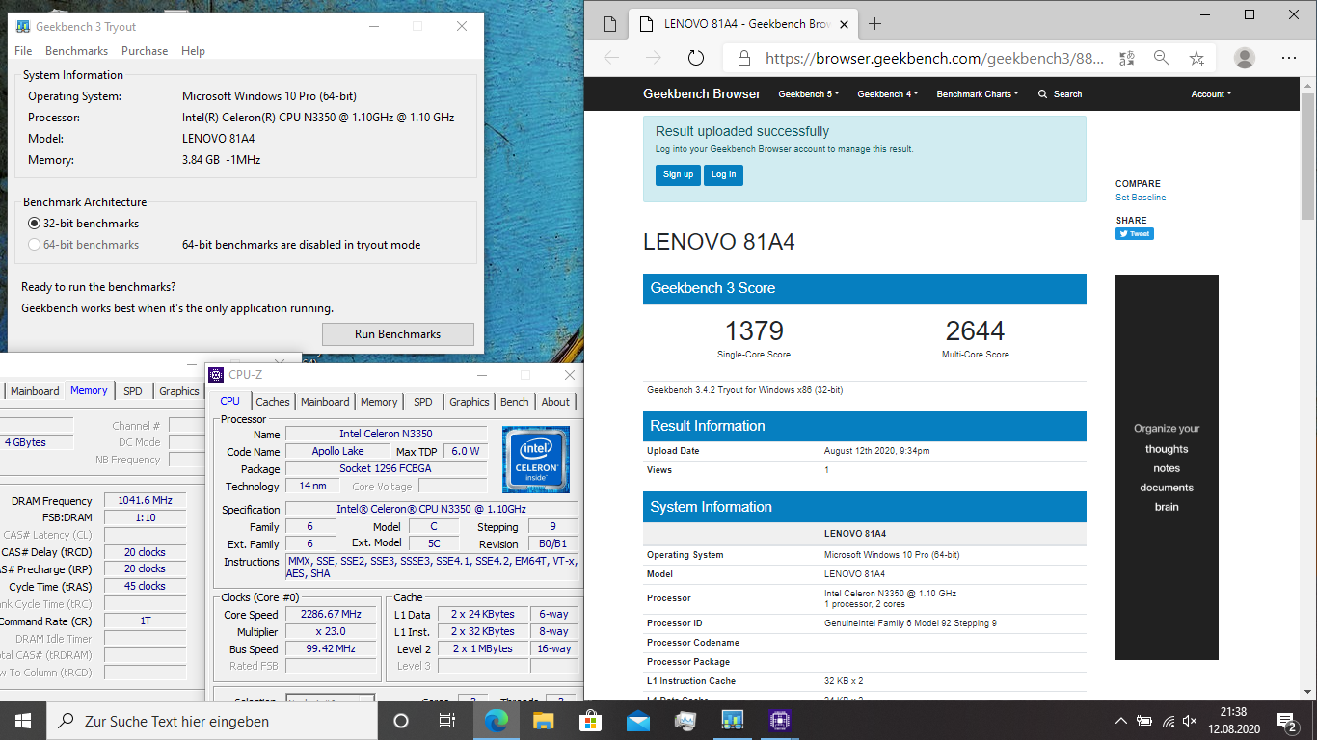Switch to Bench tab in CPU-Z
1317x740 pixels.
tap(515, 402)
